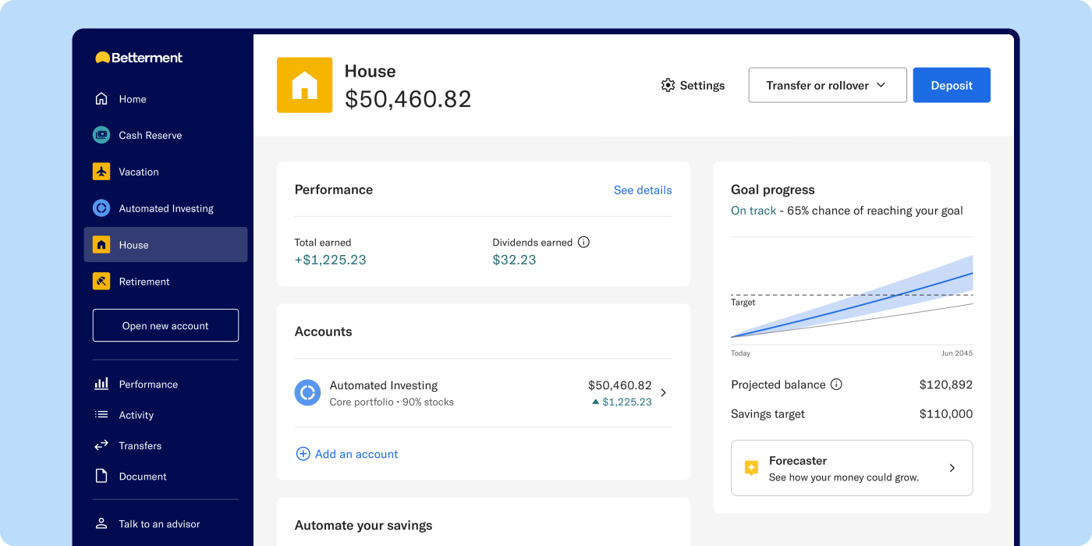Open the Transfer or rollover dropdown
1092x546 pixels.
tap(827, 85)
